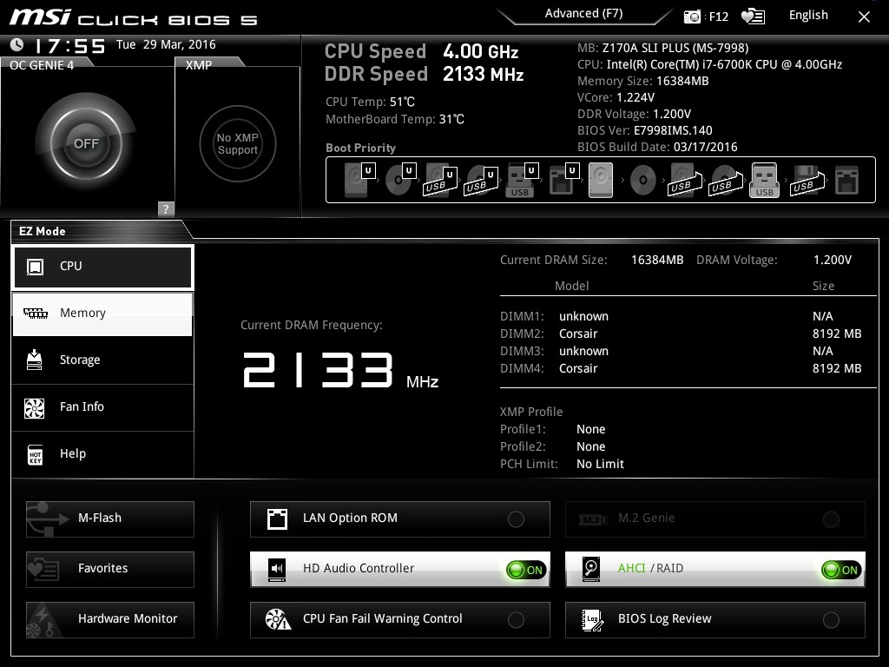Click the fan icon beside Fan Info
The height and width of the screenshot is (667, 889).
click(x=35, y=407)
